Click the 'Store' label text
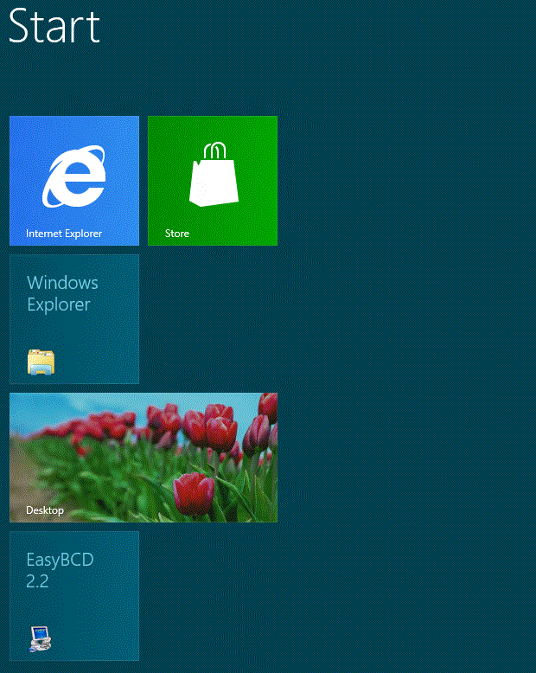The width and height of the screenshot is (536, 673). pyautogui.click(x=177, y=234)
